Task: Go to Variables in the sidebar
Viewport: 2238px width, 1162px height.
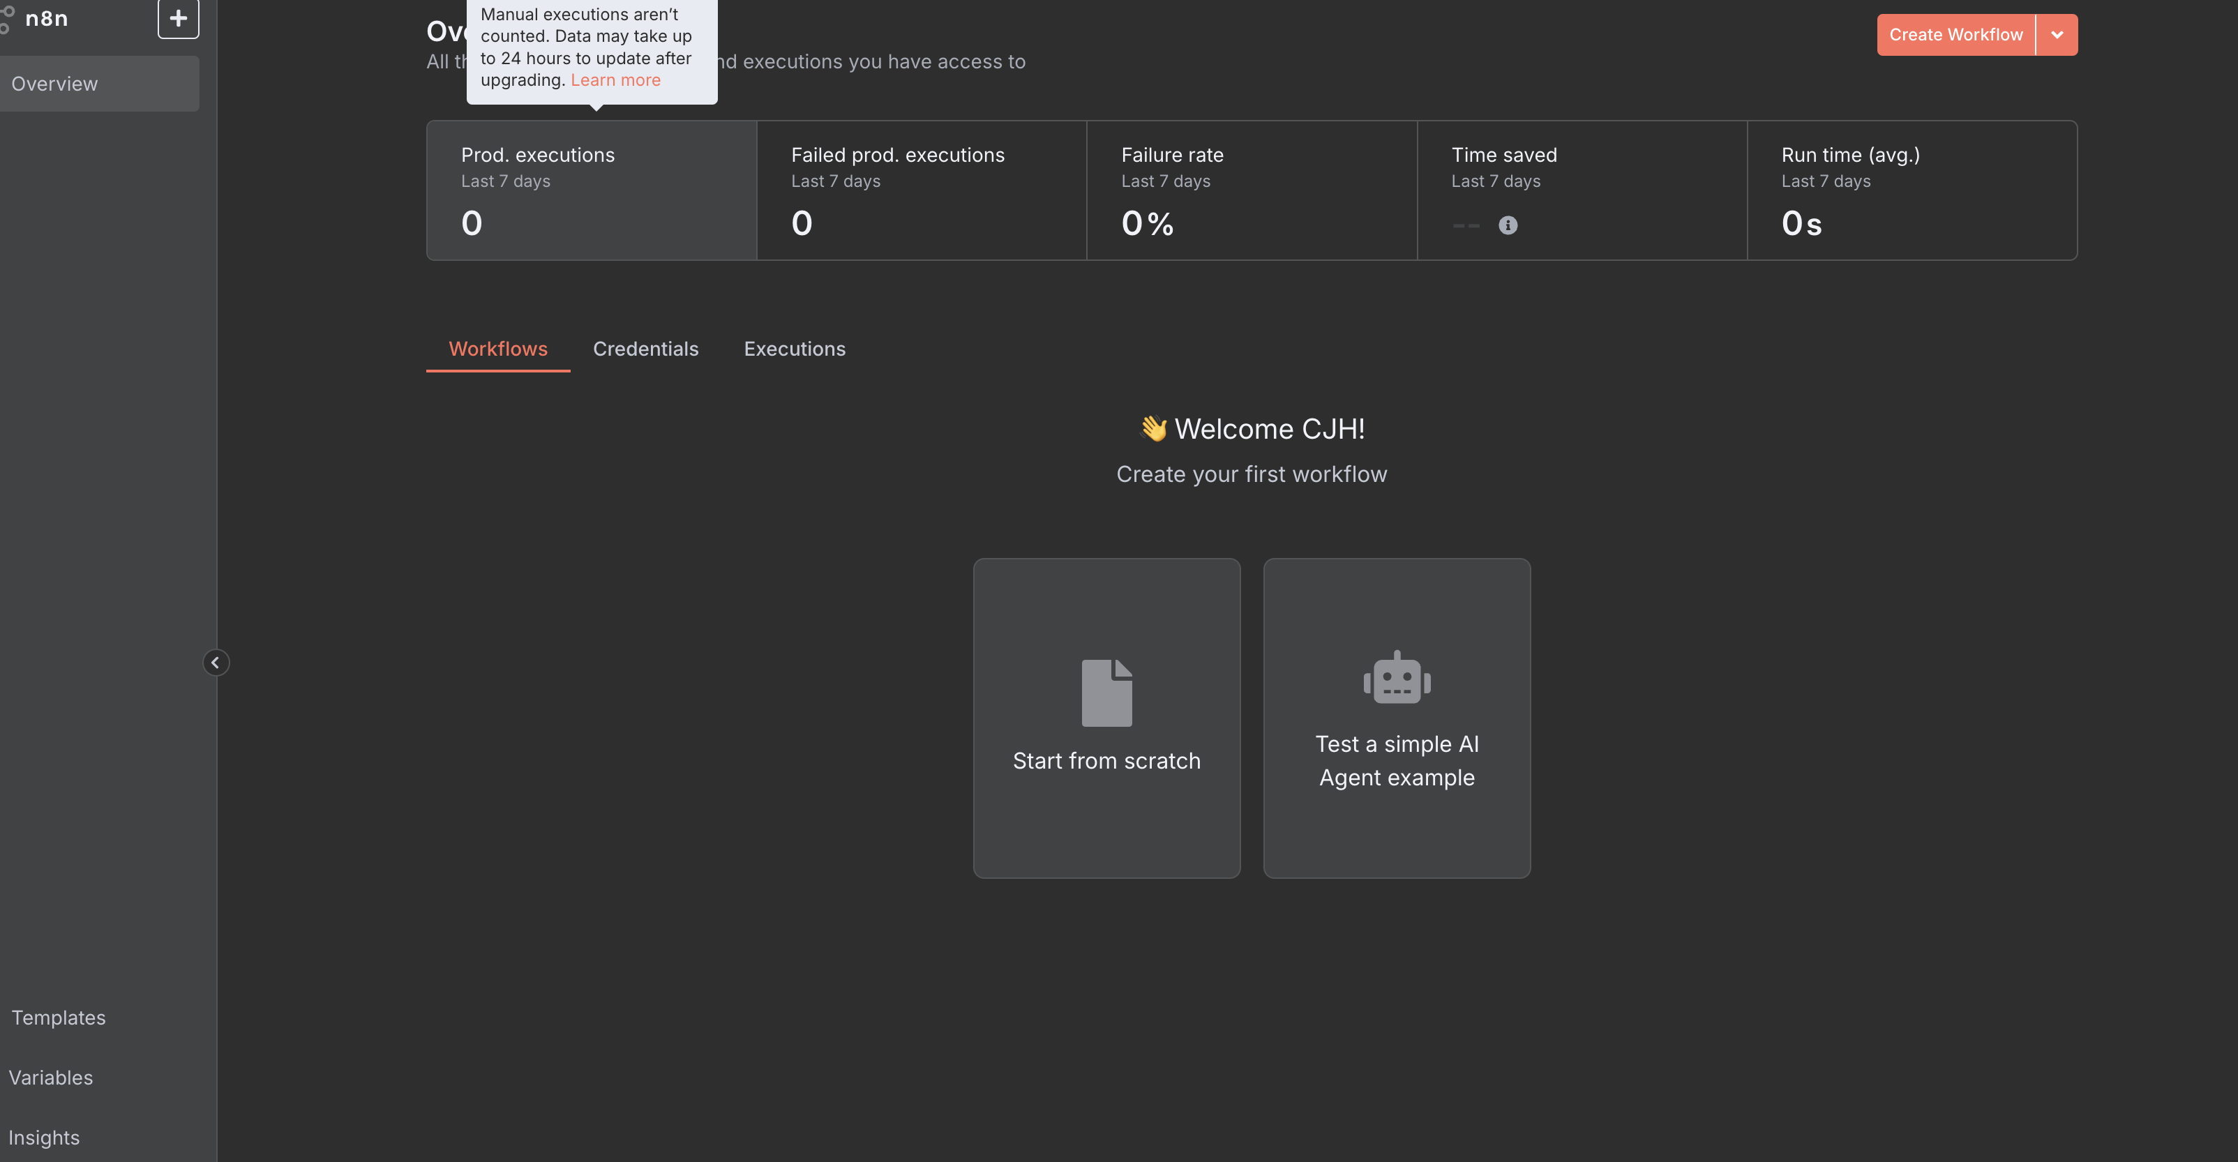Action: [50, 1078]
